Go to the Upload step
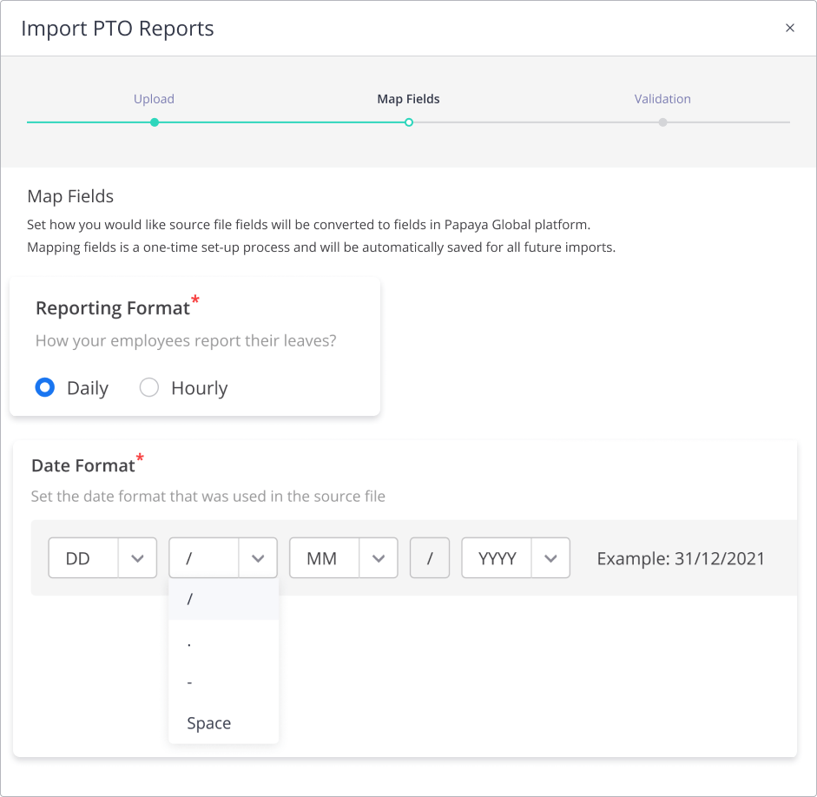817x797 pixels. click(x=154, y=98)
